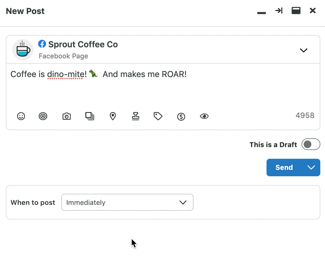Open the asset library icon
Image resolution: width=325 pixels, height=258 pixels.
[x=90, y=116]
